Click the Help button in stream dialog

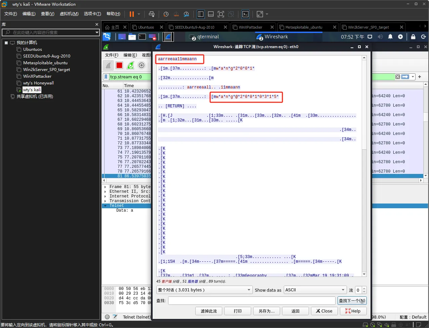click(353, 311)
